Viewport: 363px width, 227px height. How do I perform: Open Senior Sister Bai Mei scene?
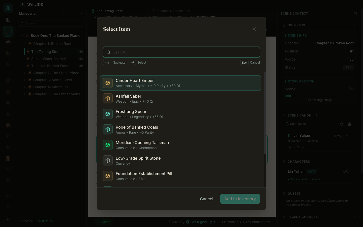[x=54, y=59]
